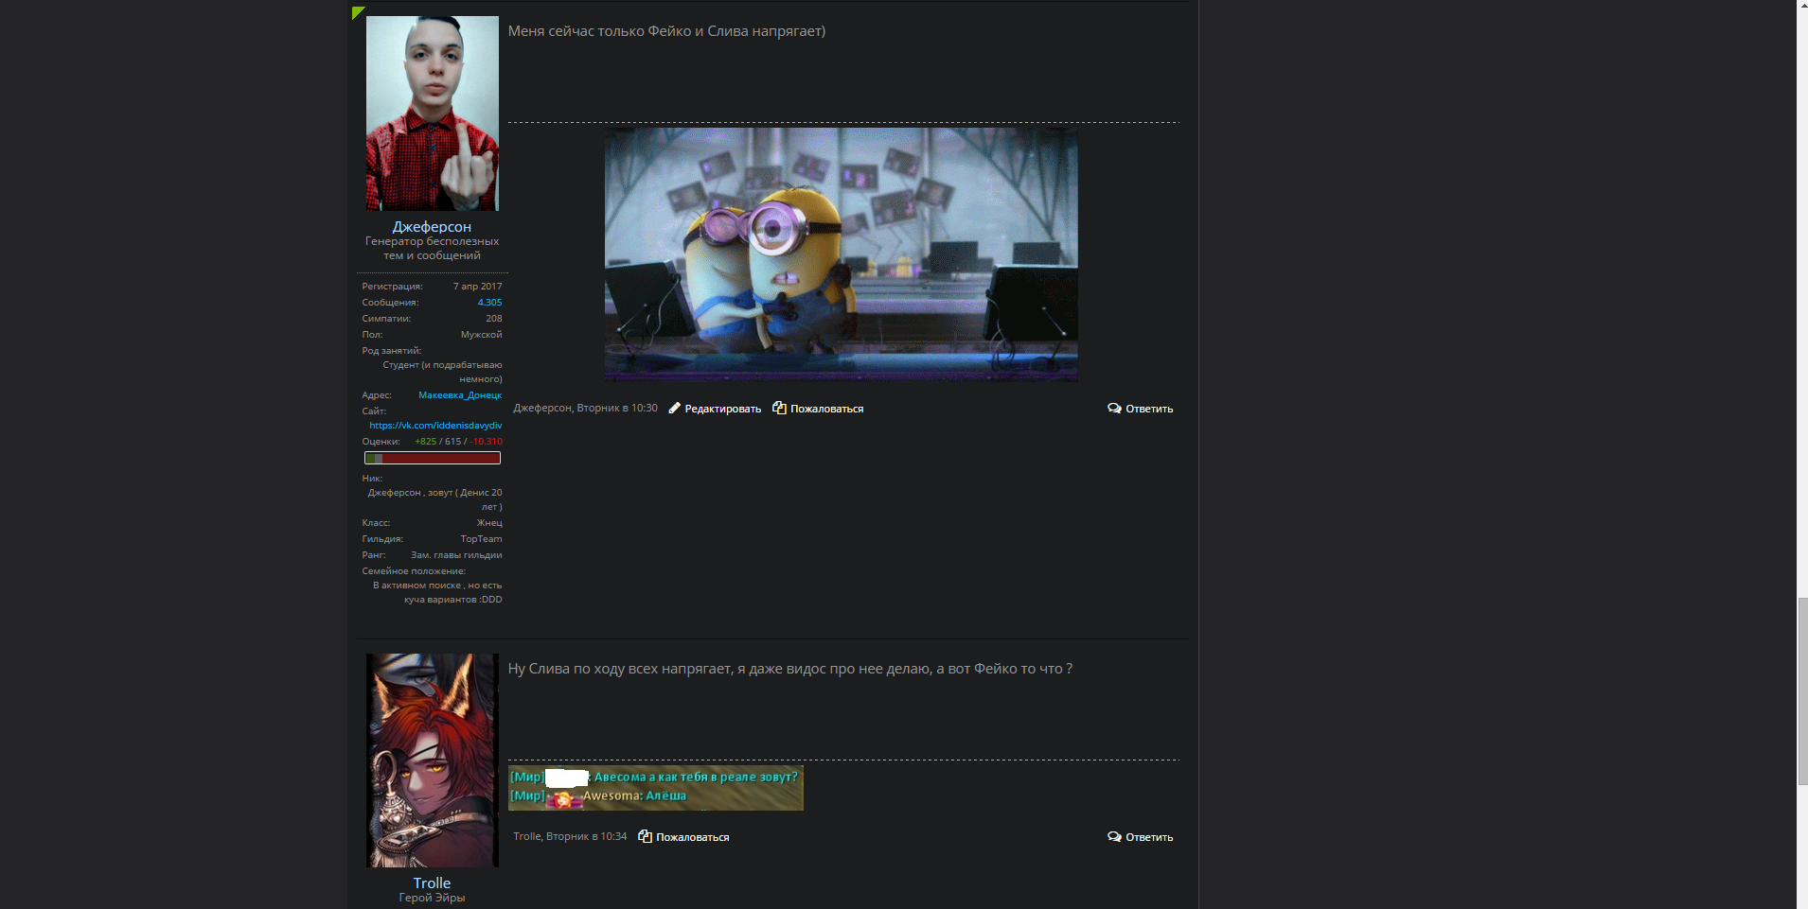Click Пожаловаться under Джеферсон's post
The image size is (1808, 909).
click(826, 409)
